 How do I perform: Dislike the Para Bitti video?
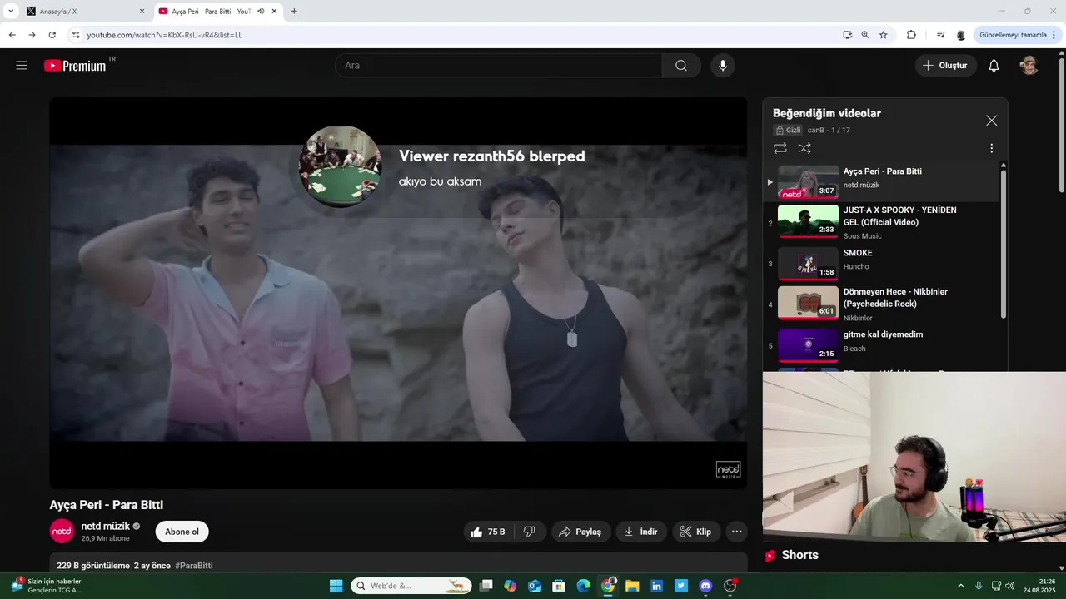pos(530,532)
